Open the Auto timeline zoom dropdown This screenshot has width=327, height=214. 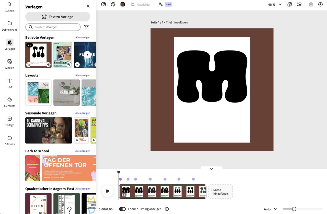270,209
